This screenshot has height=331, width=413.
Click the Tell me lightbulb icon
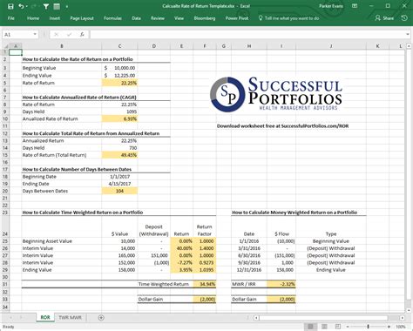pos(261,18)
